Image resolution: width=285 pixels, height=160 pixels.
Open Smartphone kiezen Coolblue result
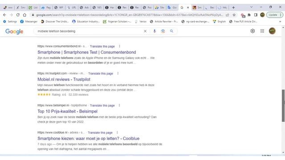[88, 139]
